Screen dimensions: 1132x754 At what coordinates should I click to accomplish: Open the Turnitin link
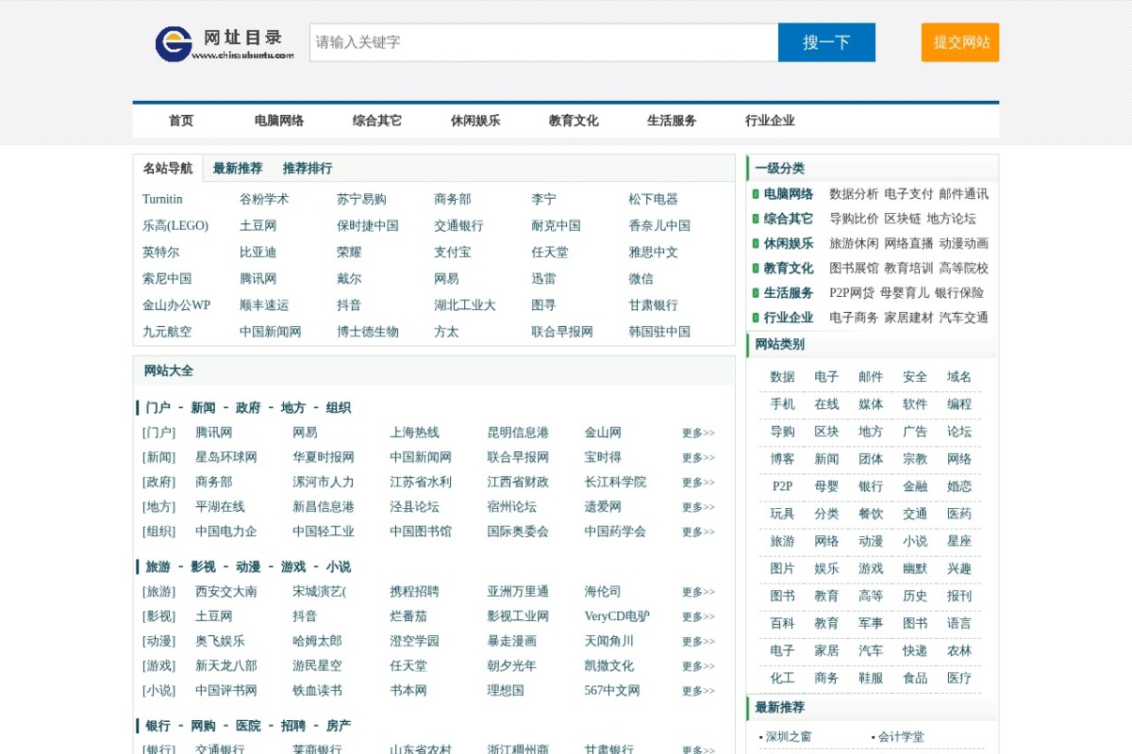coord(162,200)
